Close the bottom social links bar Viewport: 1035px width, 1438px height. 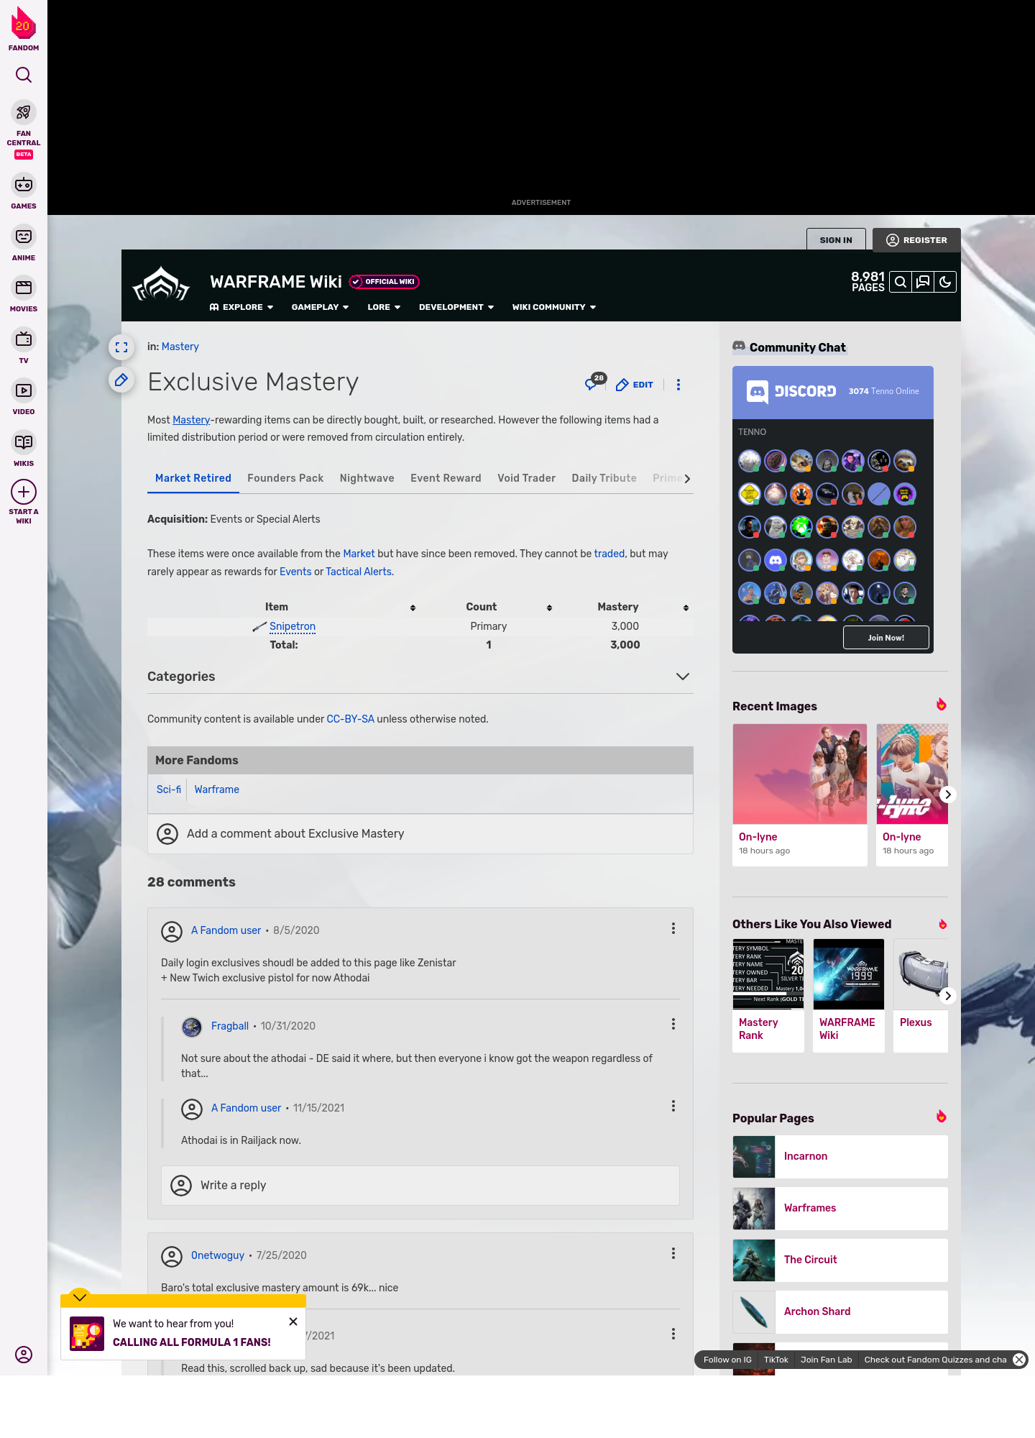click(x=1019, y=1360)
